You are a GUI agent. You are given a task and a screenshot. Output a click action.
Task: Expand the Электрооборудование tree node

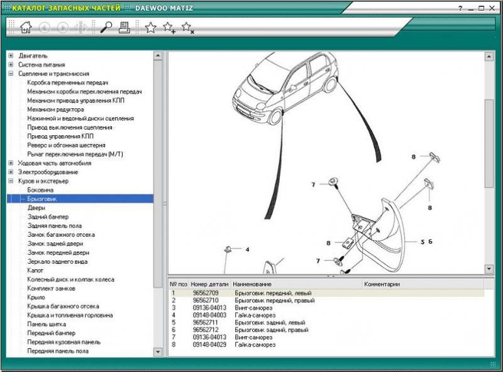[11, 172]
